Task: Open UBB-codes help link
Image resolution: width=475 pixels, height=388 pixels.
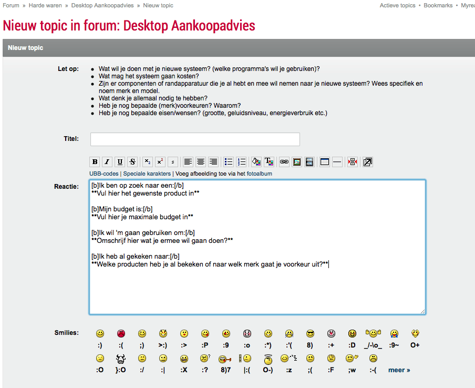Action: tap(104, 173)
